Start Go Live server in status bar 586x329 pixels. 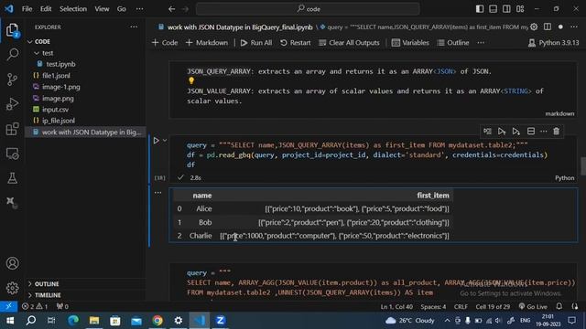[x=533, y=306]
